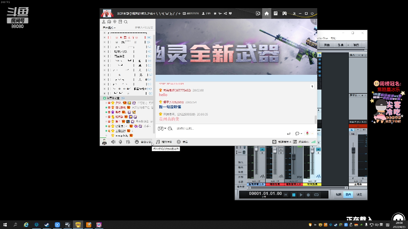Toggle loop mode in Studio One transport
Screen dimensions: 408x229
(316, 195)
